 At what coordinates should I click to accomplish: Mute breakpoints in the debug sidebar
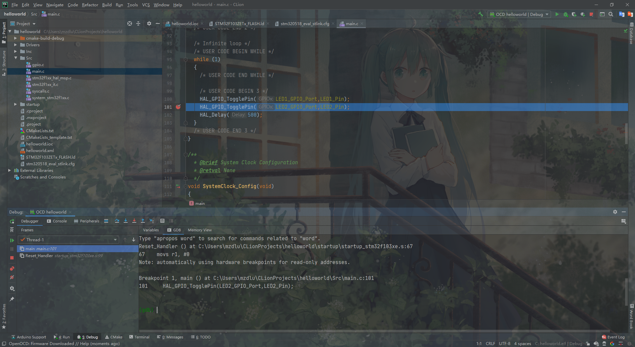click(x=12, y=278)
